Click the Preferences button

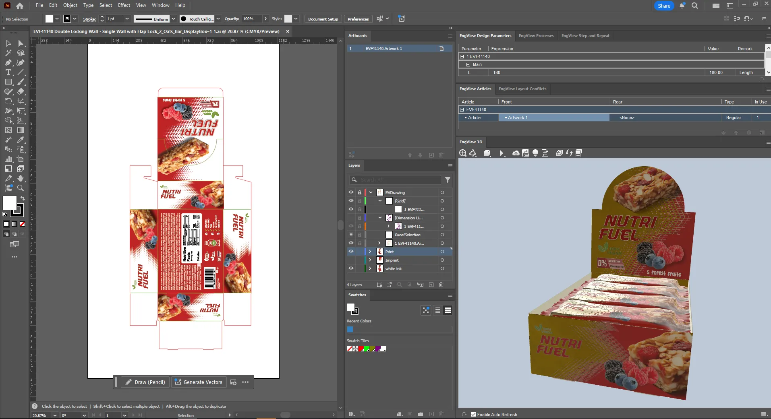click(358, 19)
